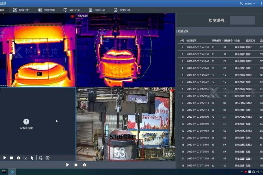The height and width of the screenshot is (175, 263).
Task: Stop the left thermal camera stream
Action: 12,158
